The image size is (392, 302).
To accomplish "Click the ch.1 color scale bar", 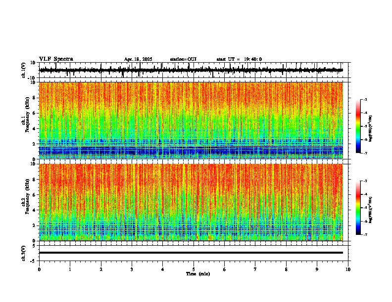I will point(358,126).
